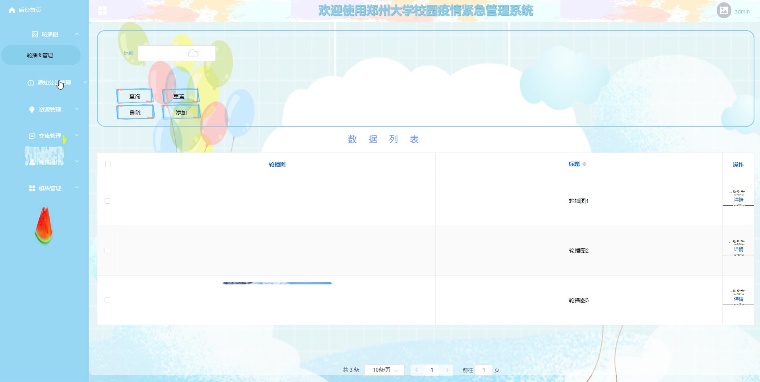760x382 pixels.
Task: Click the 重置 button
Action: click(180, 96)
